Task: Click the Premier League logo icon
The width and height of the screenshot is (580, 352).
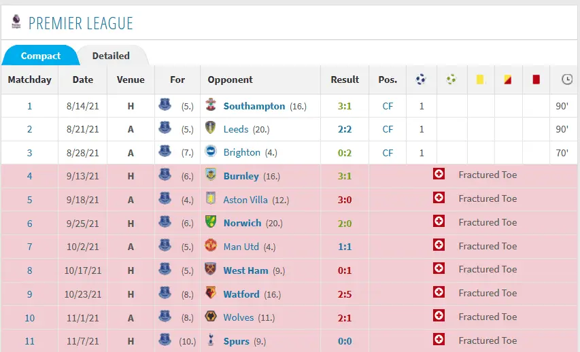Action: (16, 22)
